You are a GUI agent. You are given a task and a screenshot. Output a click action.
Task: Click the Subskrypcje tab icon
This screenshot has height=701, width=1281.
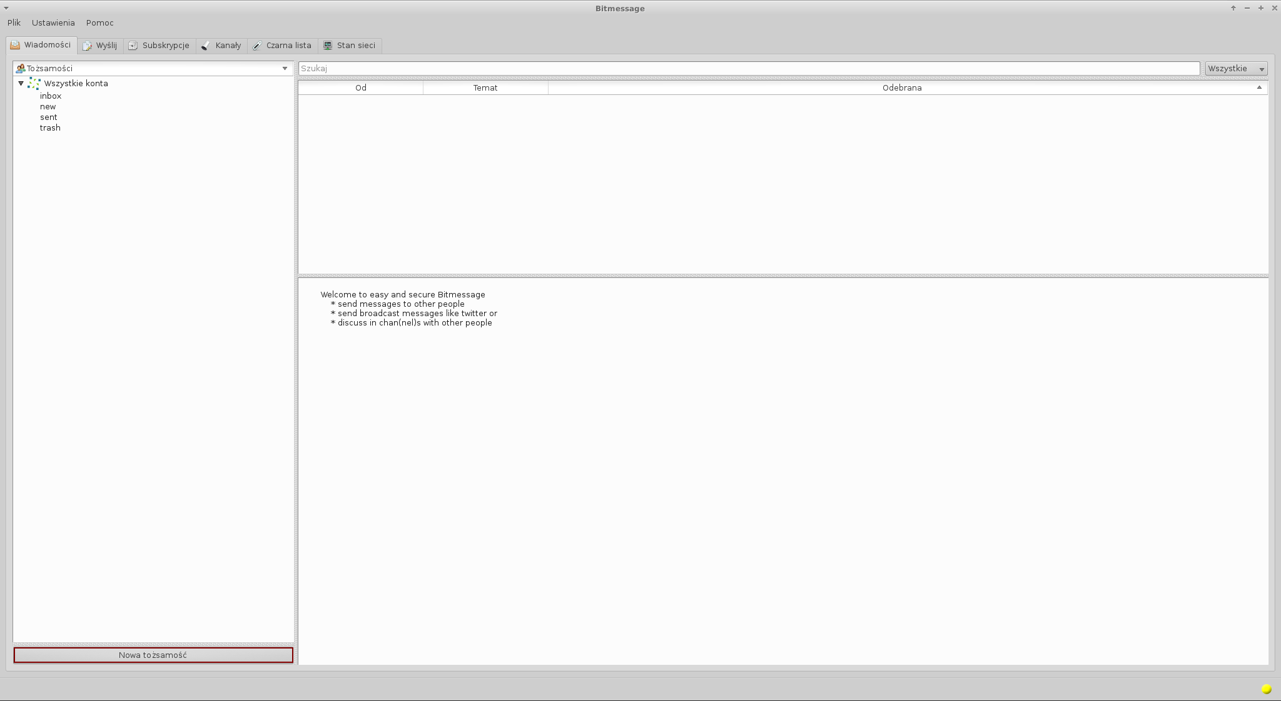133,46
